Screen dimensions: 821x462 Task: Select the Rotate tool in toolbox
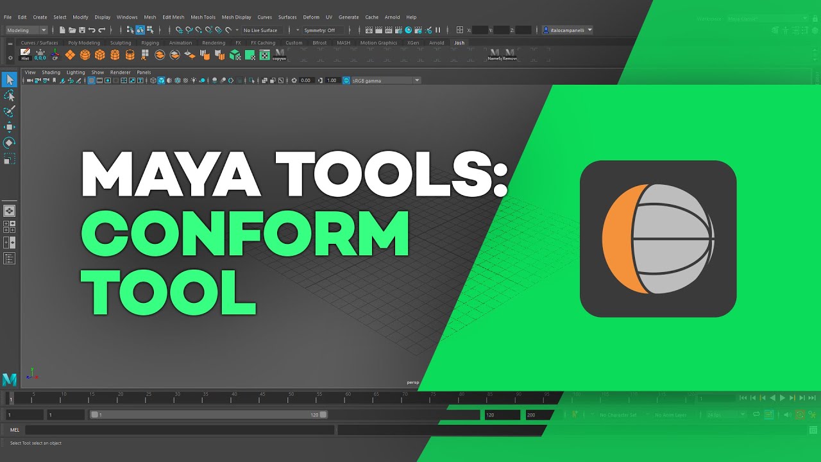tap(10, 142)
